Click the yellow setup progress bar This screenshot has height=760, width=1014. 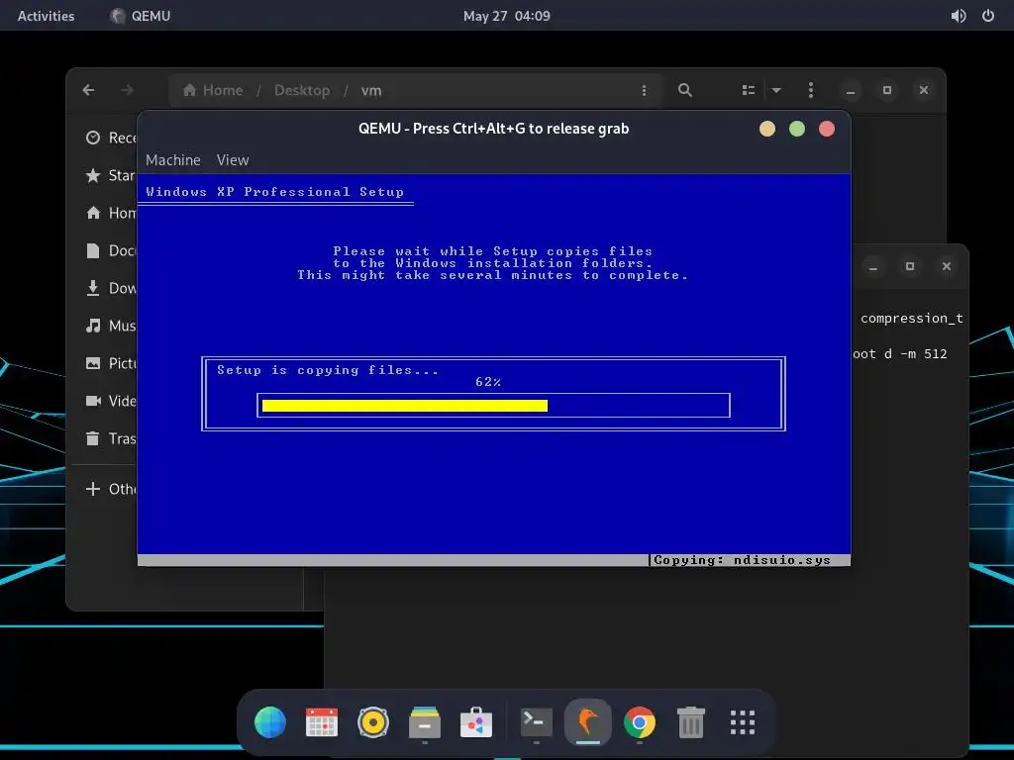[405, 405]
